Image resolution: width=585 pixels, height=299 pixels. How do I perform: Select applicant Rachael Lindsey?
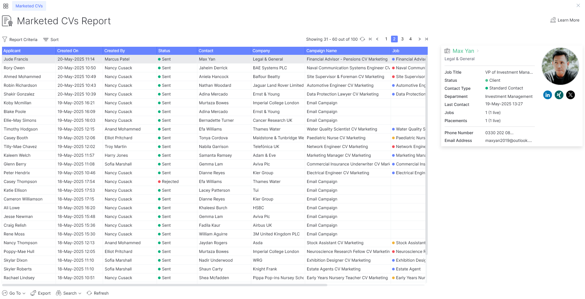pyautogui.click(x=19, y=278)
